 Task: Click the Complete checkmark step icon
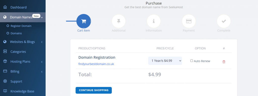pyautogui.click(x=224, y=21)
